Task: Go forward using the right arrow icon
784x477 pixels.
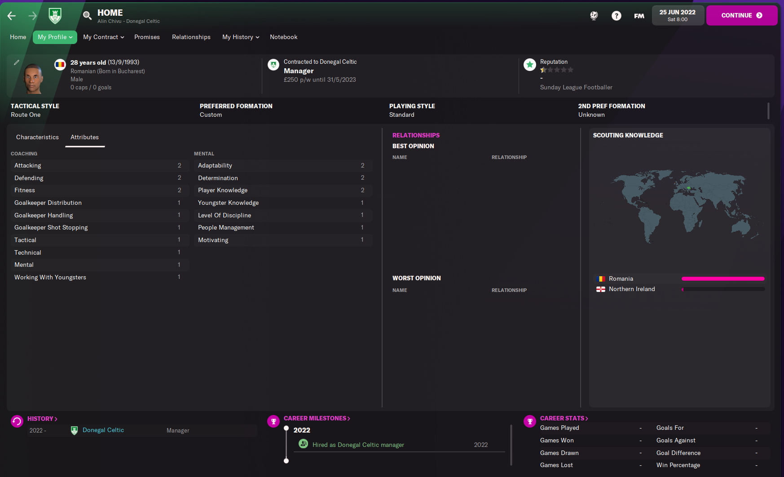Action: tap(33, 16)
